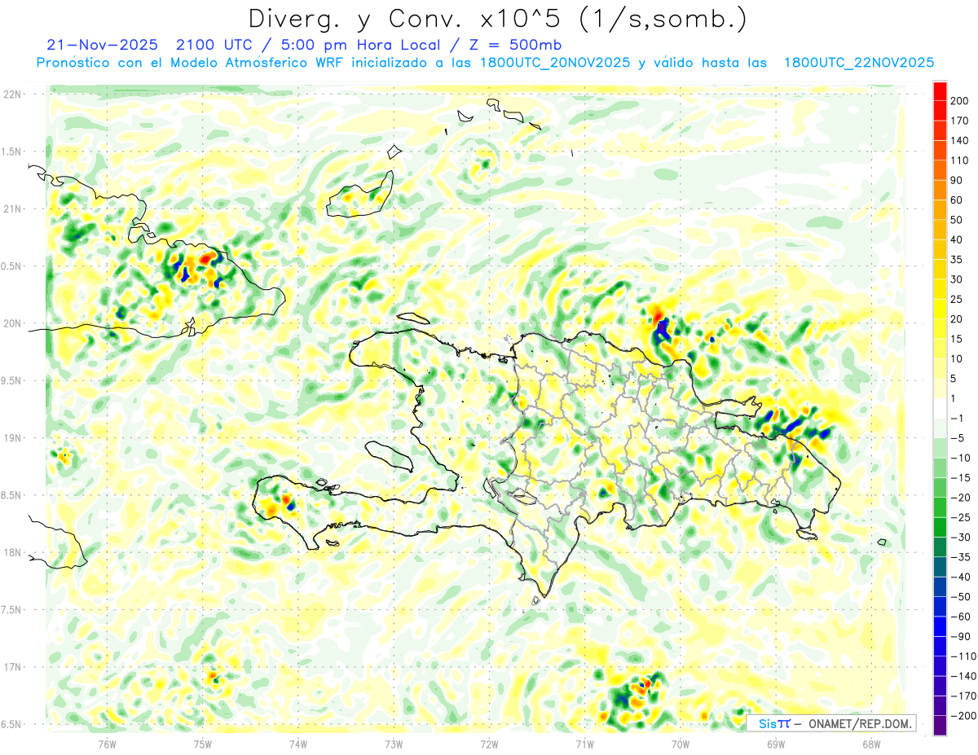
Task: Click the '6.5N' latitude label
Action: [x=11, y=724]
